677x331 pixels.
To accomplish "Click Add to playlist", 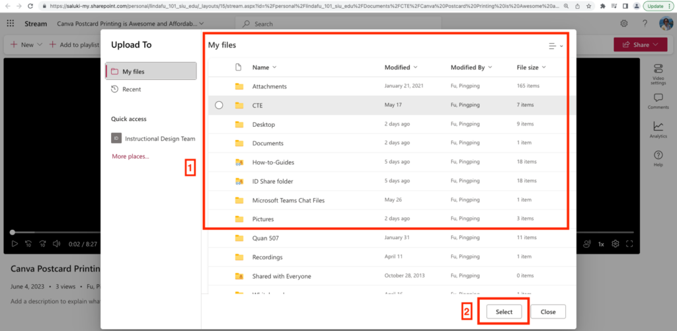I will [74, 44].
